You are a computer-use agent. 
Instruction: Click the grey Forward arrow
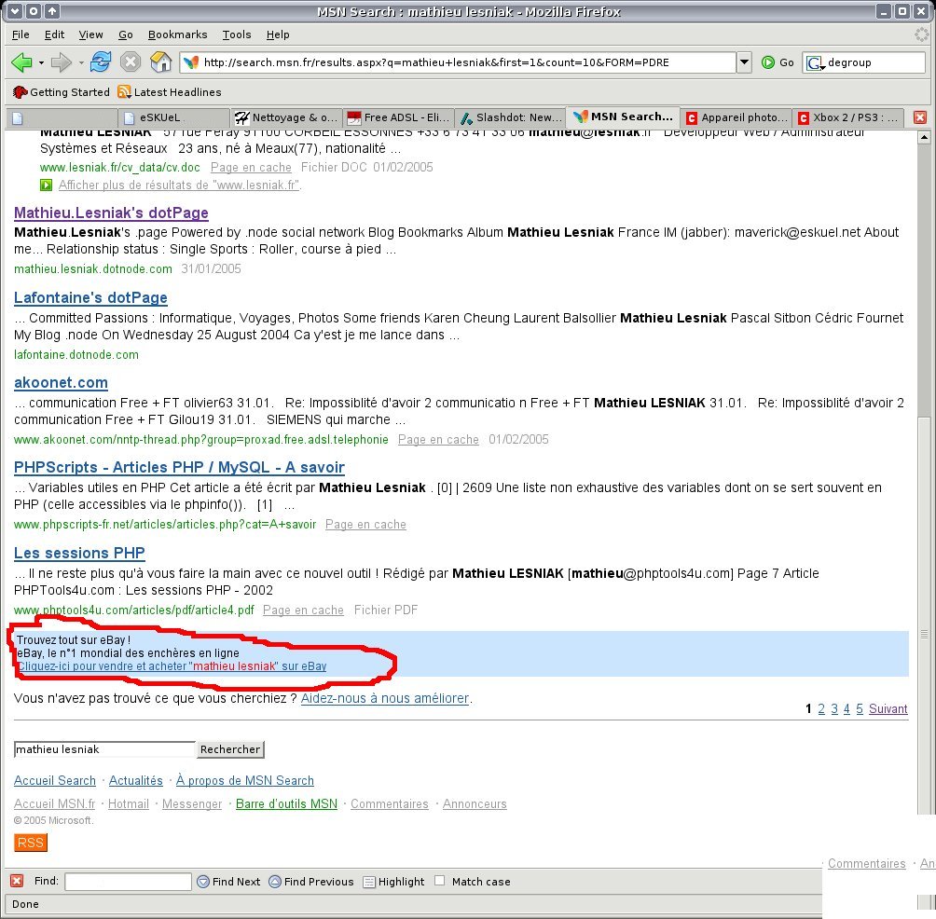61,62
